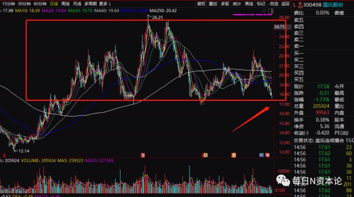354x197 pixels.
Task: Open the 增 event marker on chart
Action: (x=267, y=155)
